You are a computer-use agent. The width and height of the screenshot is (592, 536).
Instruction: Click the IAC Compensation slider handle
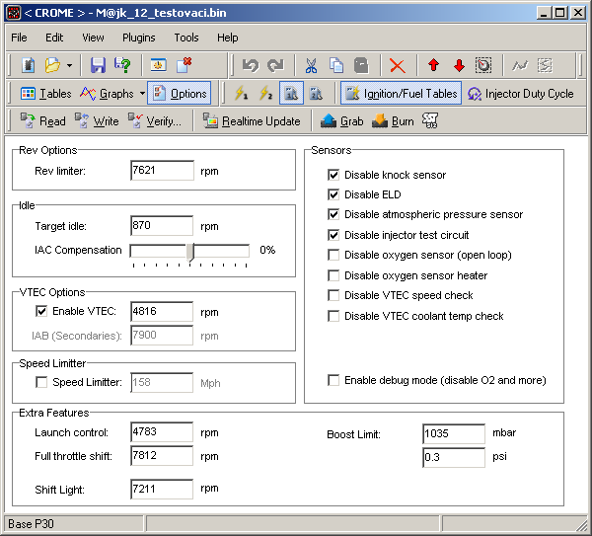(x=191, y=252)
